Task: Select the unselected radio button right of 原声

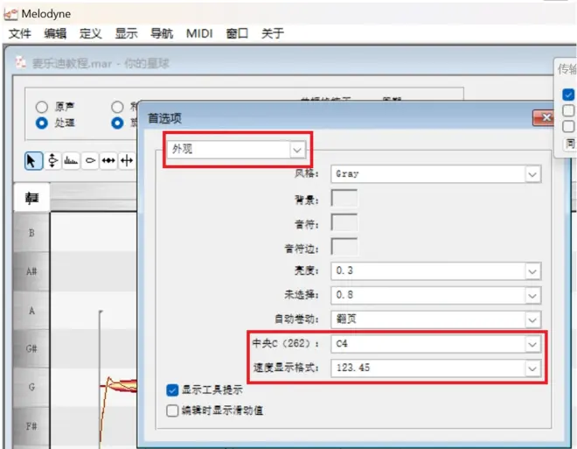Action: (117, 107)
